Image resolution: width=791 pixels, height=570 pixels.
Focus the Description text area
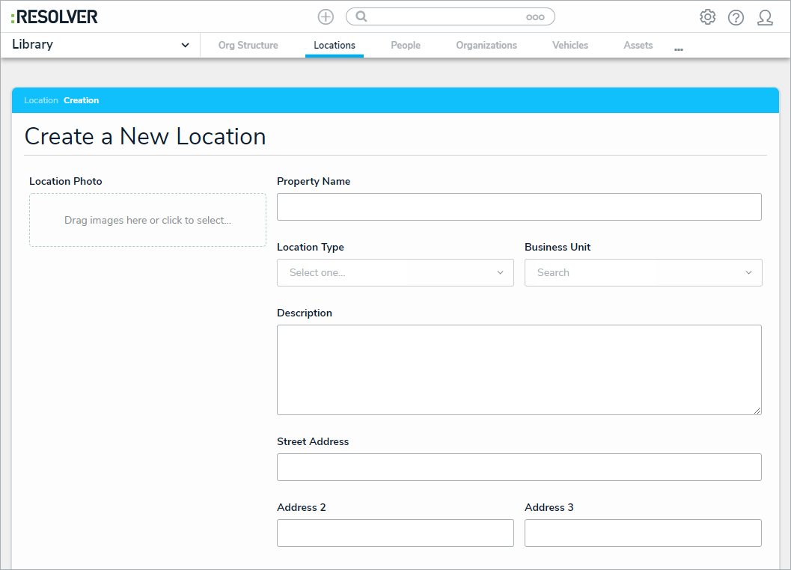coord(519,370)
